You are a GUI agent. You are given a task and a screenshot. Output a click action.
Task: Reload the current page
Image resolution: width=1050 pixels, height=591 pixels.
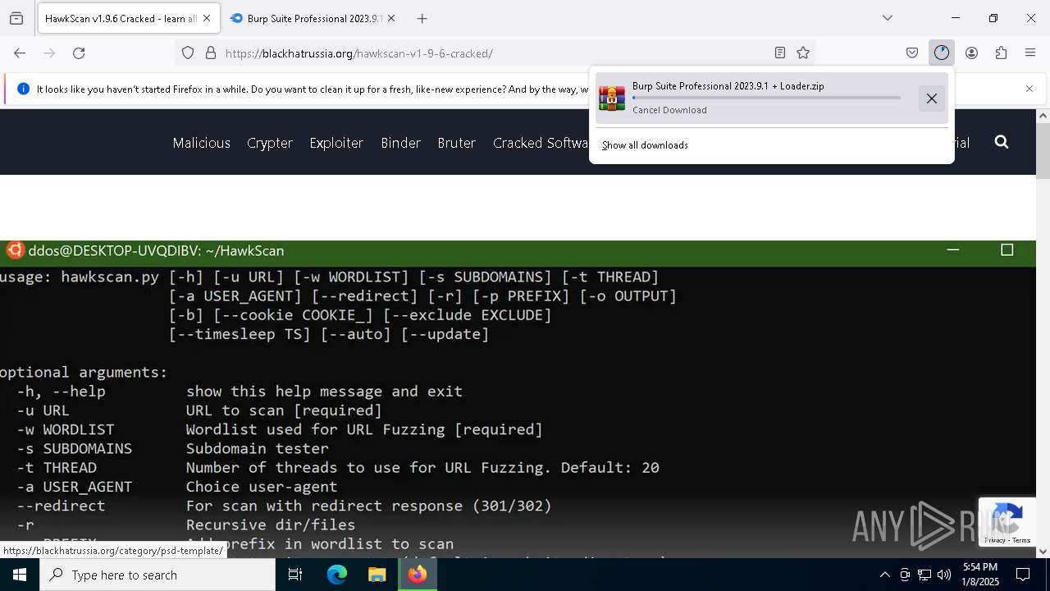[x=79, y=53]
